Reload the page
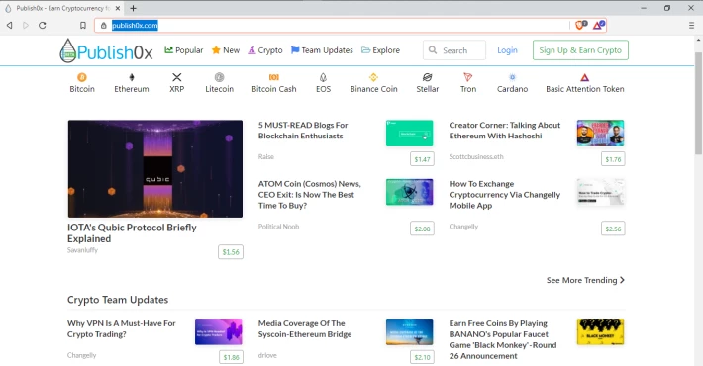This screenshot has width=703, height=366. [x=43, y=25]
